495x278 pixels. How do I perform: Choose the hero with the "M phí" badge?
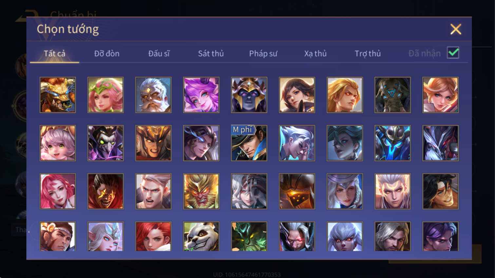249,143
